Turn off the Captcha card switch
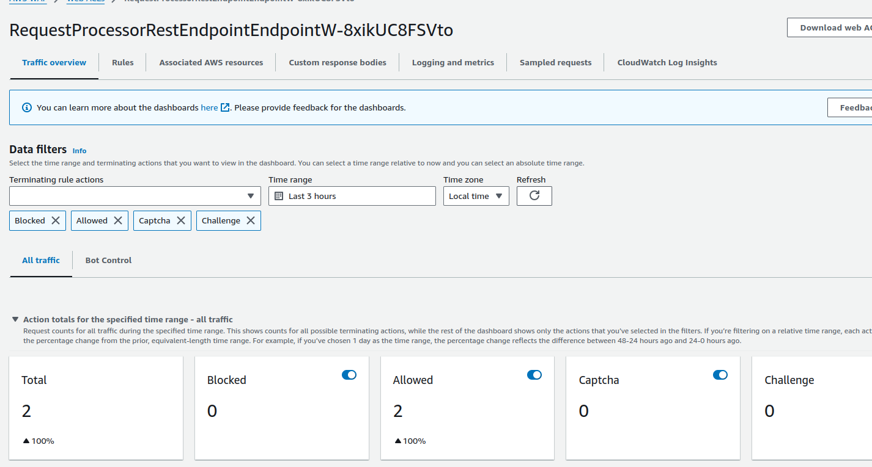The width and height of the screenshot is (872, 467). (720, 375)
